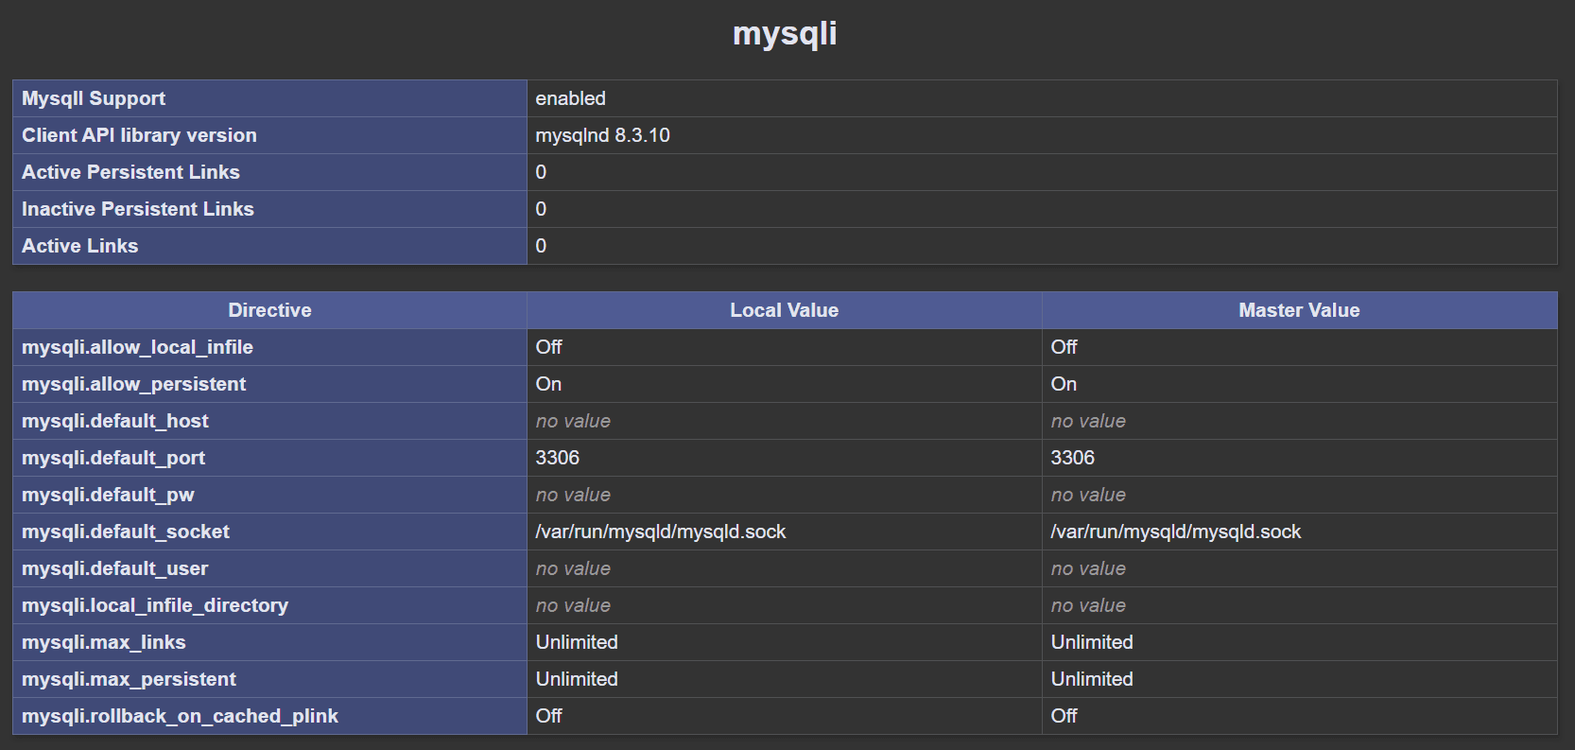The width and height of the screenshot is (1575, 750).
Task: Select the mysqli.rollback_on_cached_plink directive name
Action: [x=180, y=716]
